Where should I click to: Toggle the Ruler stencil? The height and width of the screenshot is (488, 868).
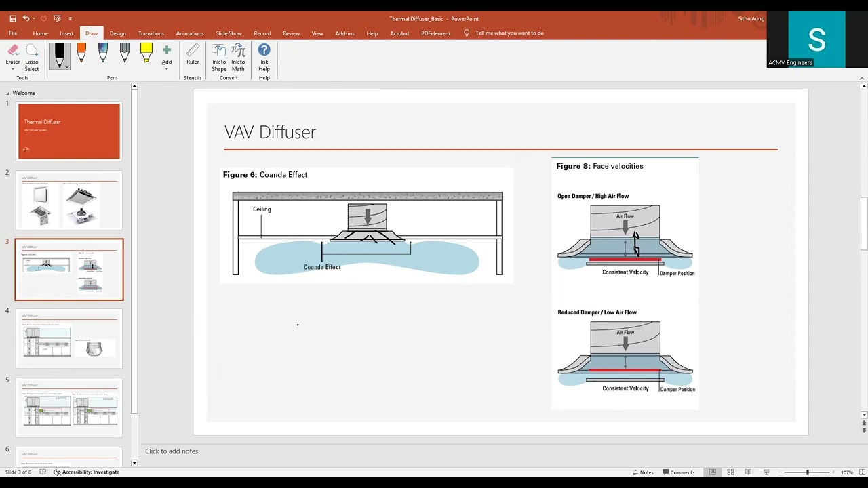[x=193, y=55]
